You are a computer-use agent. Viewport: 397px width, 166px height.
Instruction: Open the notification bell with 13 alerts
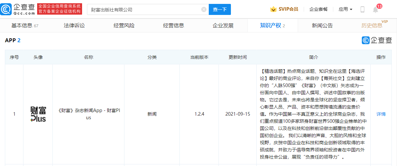pyautogui.click(x=376, y=9)
